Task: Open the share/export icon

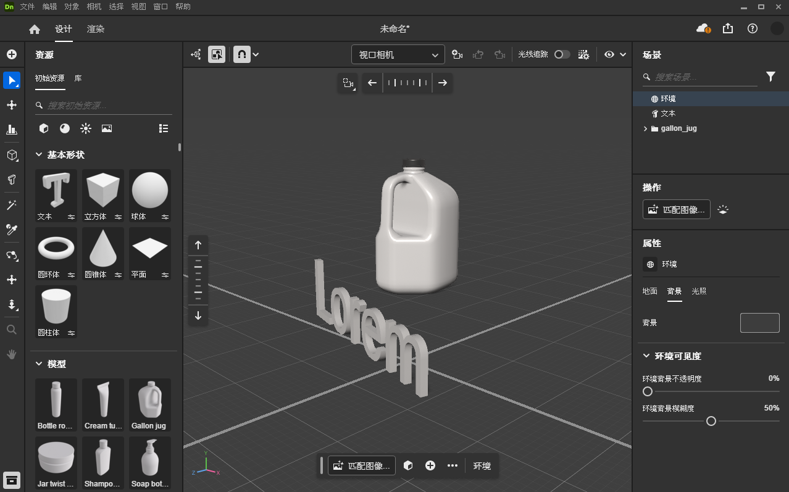Action: click(x=728, y=28)
